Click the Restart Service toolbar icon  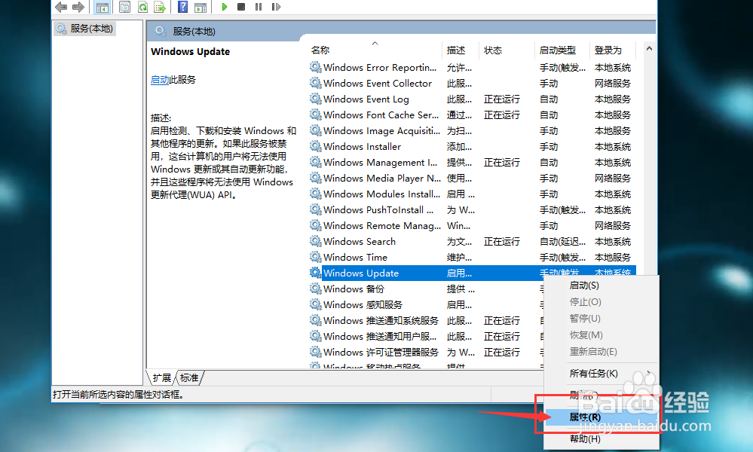tap(276, 7)
